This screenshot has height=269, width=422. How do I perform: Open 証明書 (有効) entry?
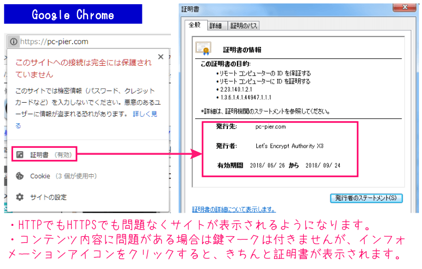click(44, 154)
